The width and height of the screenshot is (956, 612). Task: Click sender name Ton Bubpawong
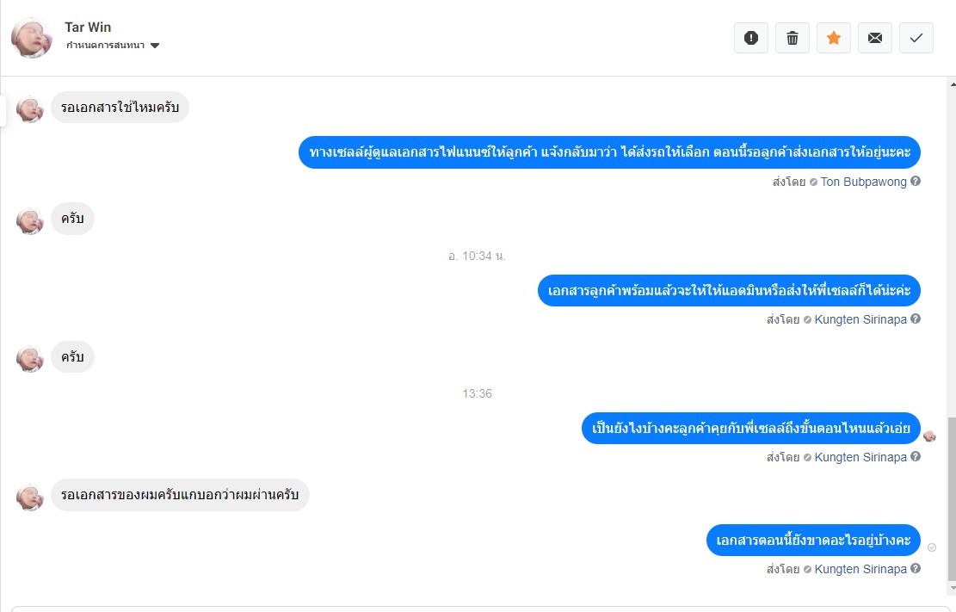(x=863, y=182)
